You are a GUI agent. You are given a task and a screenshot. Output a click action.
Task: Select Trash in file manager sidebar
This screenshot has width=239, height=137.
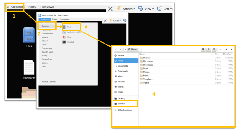click(x=120, y=92)
